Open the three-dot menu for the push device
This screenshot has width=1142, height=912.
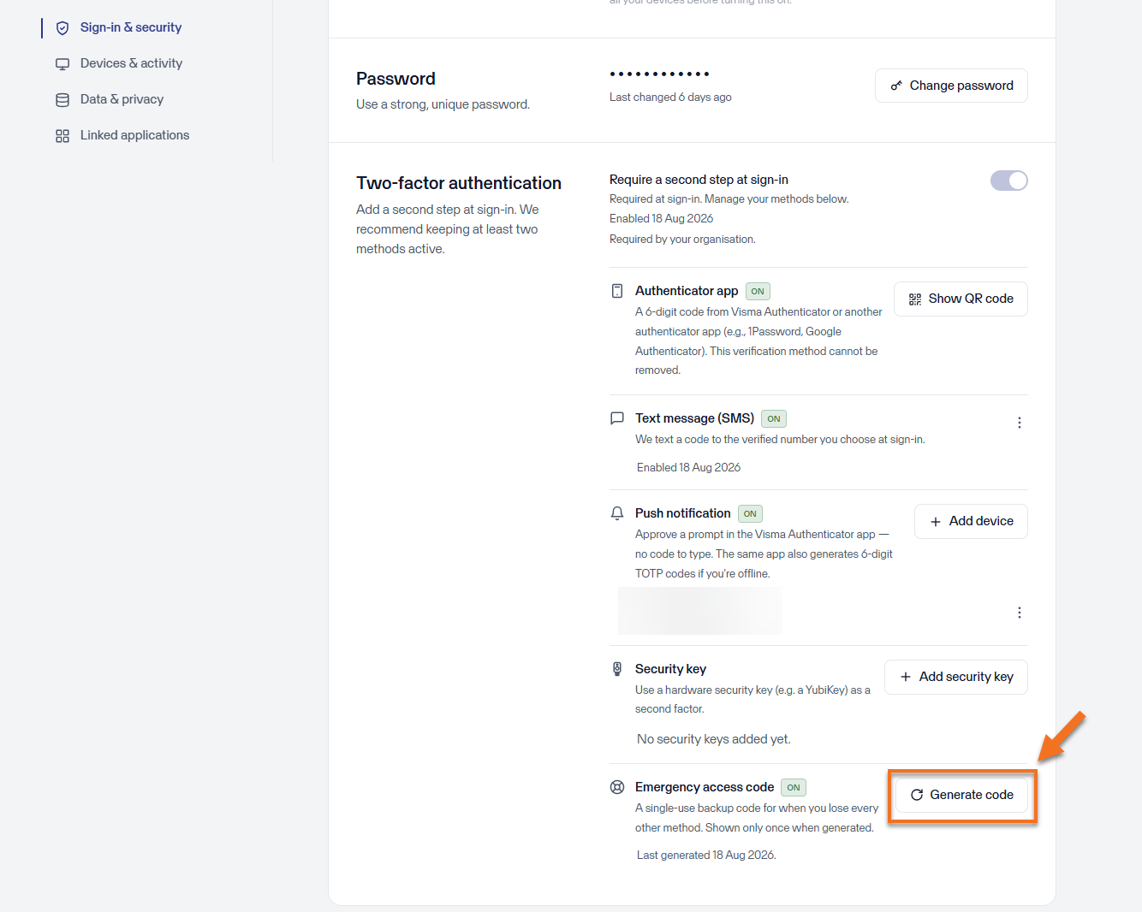point(1019,613)
